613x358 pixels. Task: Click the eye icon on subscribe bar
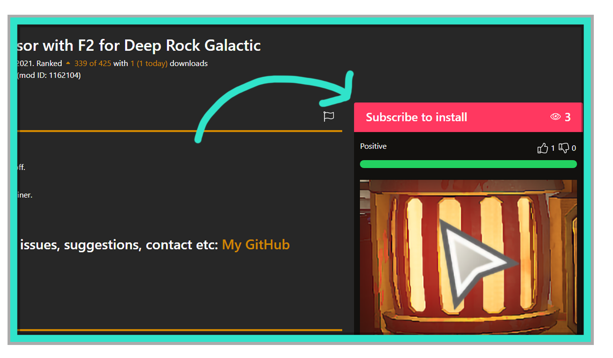555,117
